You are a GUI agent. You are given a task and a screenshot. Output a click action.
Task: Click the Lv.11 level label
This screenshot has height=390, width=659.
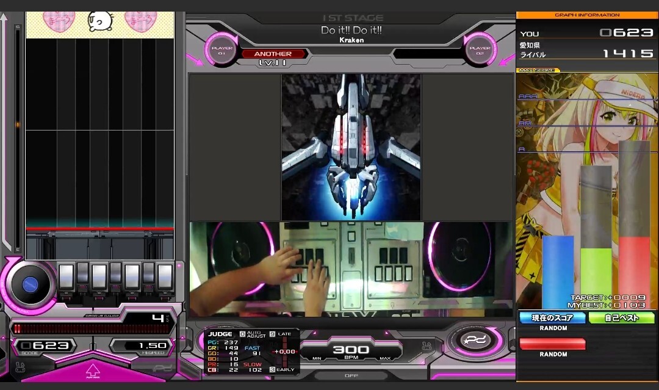tap(273, 63)
